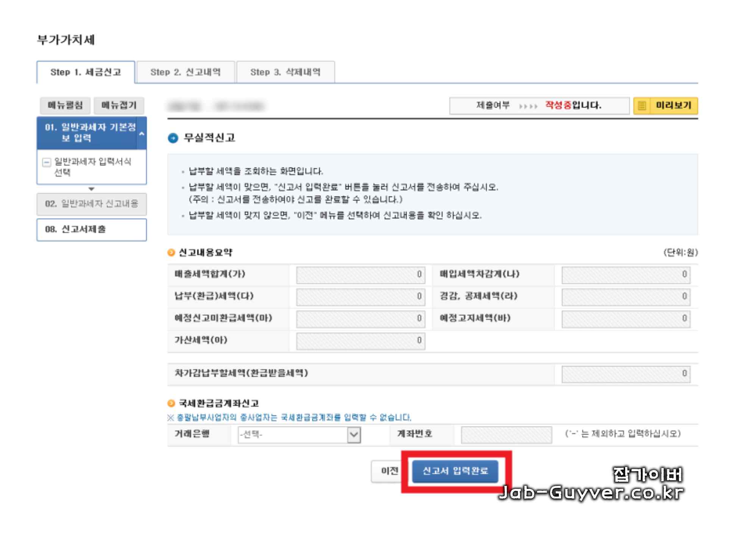Switch to Step 2. 신고내역 tab
730x534 pixels.
tap(186, 72)
